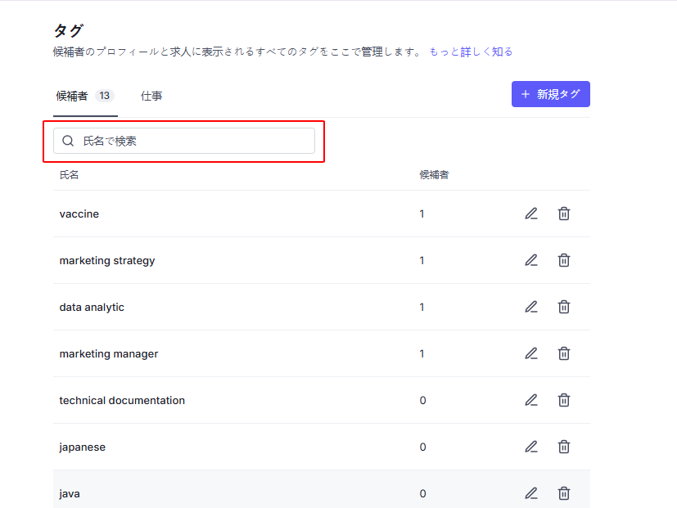Focus the 氏名で検索 search field
Screen dimensions: 677x508
point(184,141)
